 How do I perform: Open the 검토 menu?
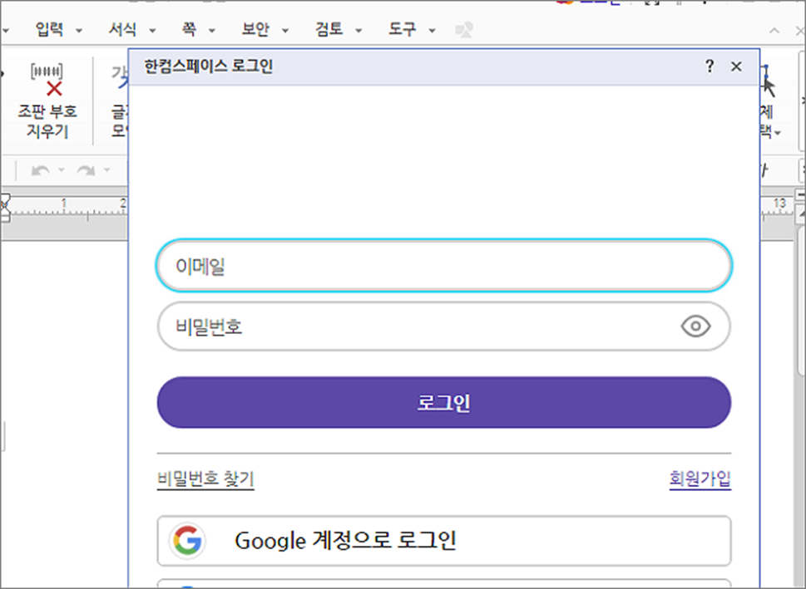[x=329, y=29]
